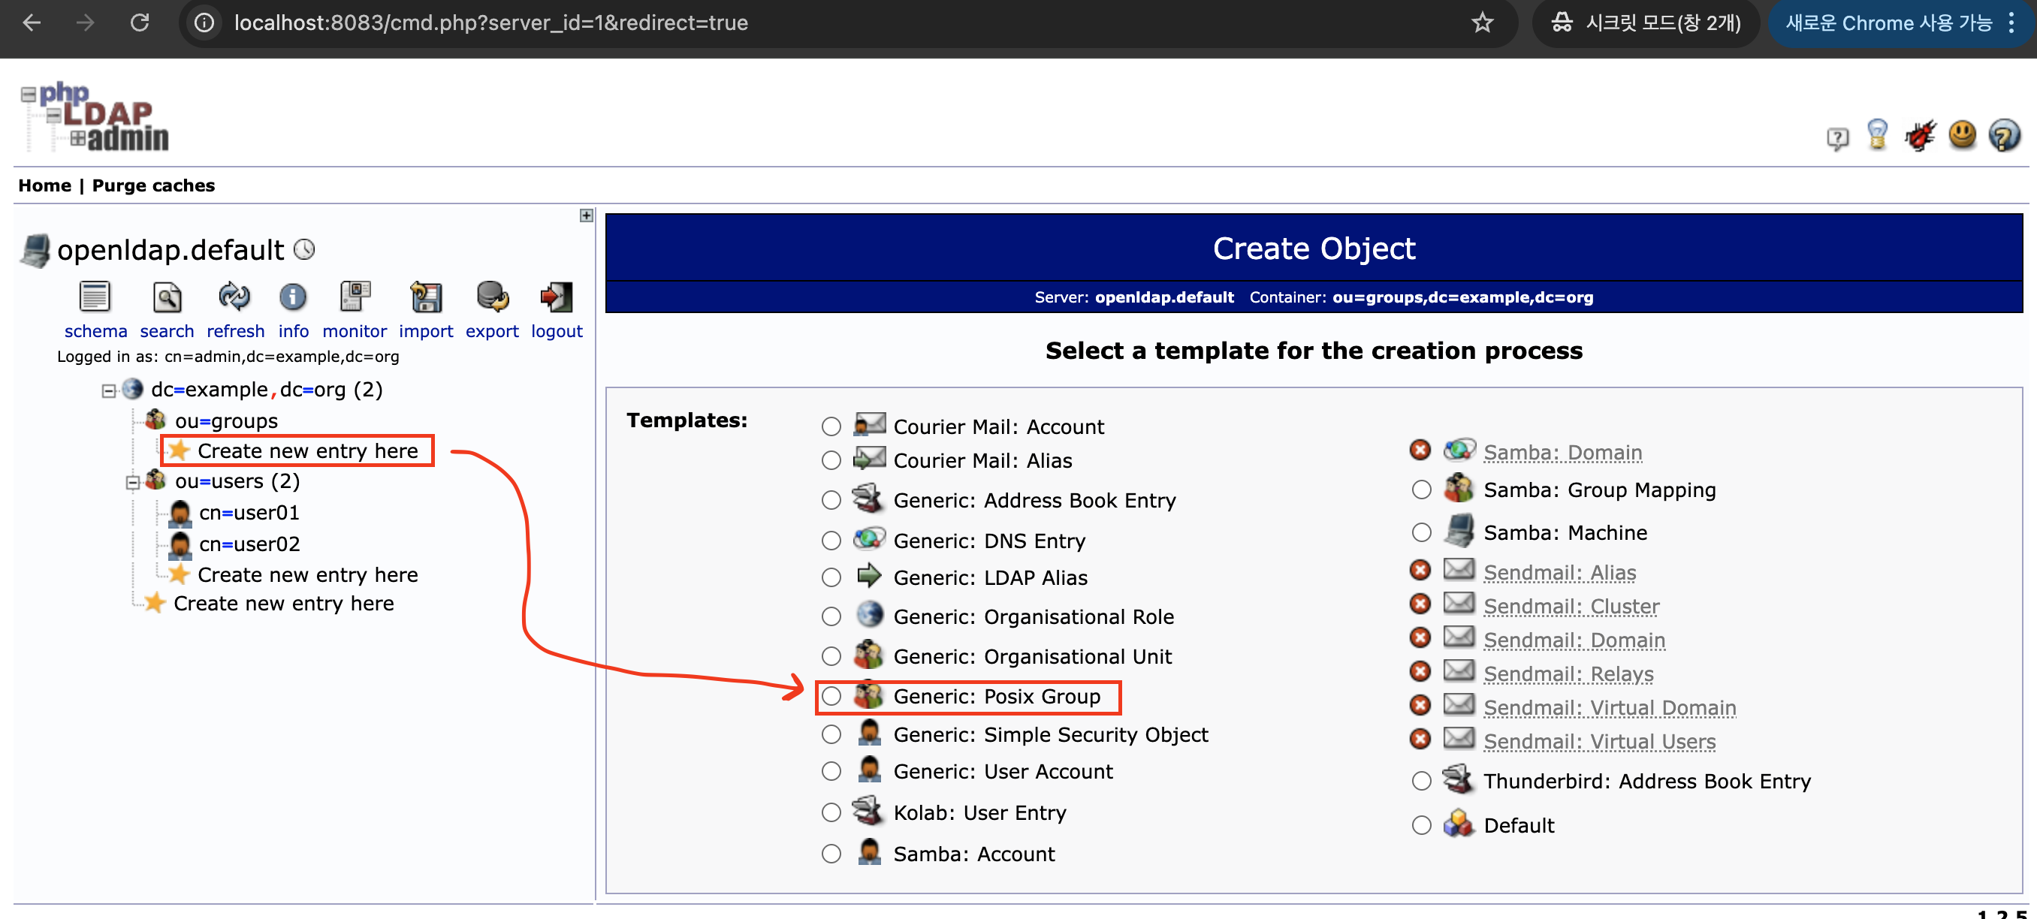Click Purge caches menu link
Image resolution: width=2037 pixels, height=919 pixels.
[x=153, y=185]
